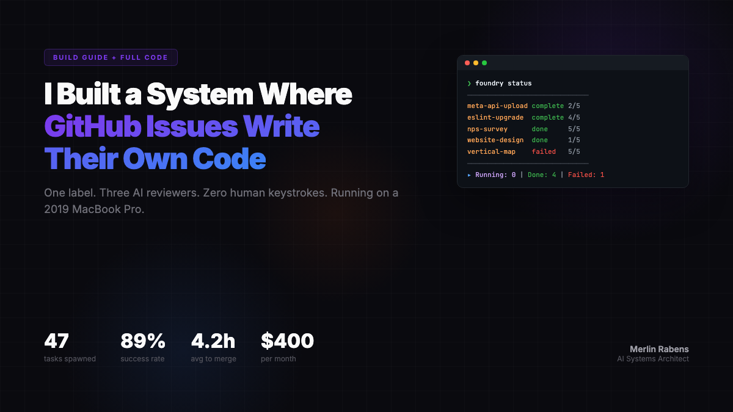
Task: Click 'complete' status in meta-api-upload row
Action: point(548,106)
